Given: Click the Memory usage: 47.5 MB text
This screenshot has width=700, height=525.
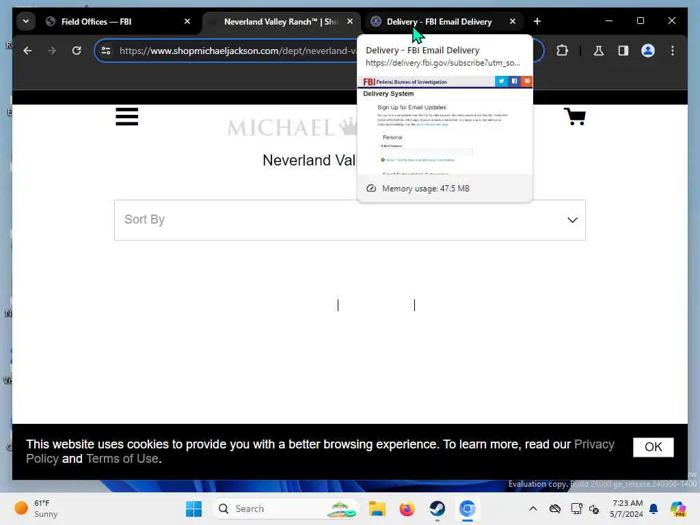Looking at the screenshot, I should 425,189.
